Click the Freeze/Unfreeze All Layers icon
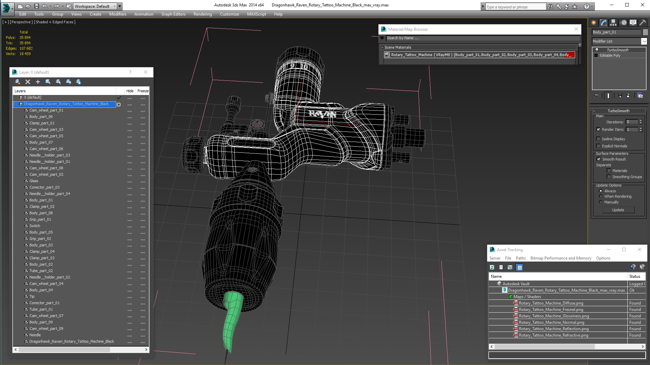This screenshot has width=650, height=365. (x=79, y=82)
